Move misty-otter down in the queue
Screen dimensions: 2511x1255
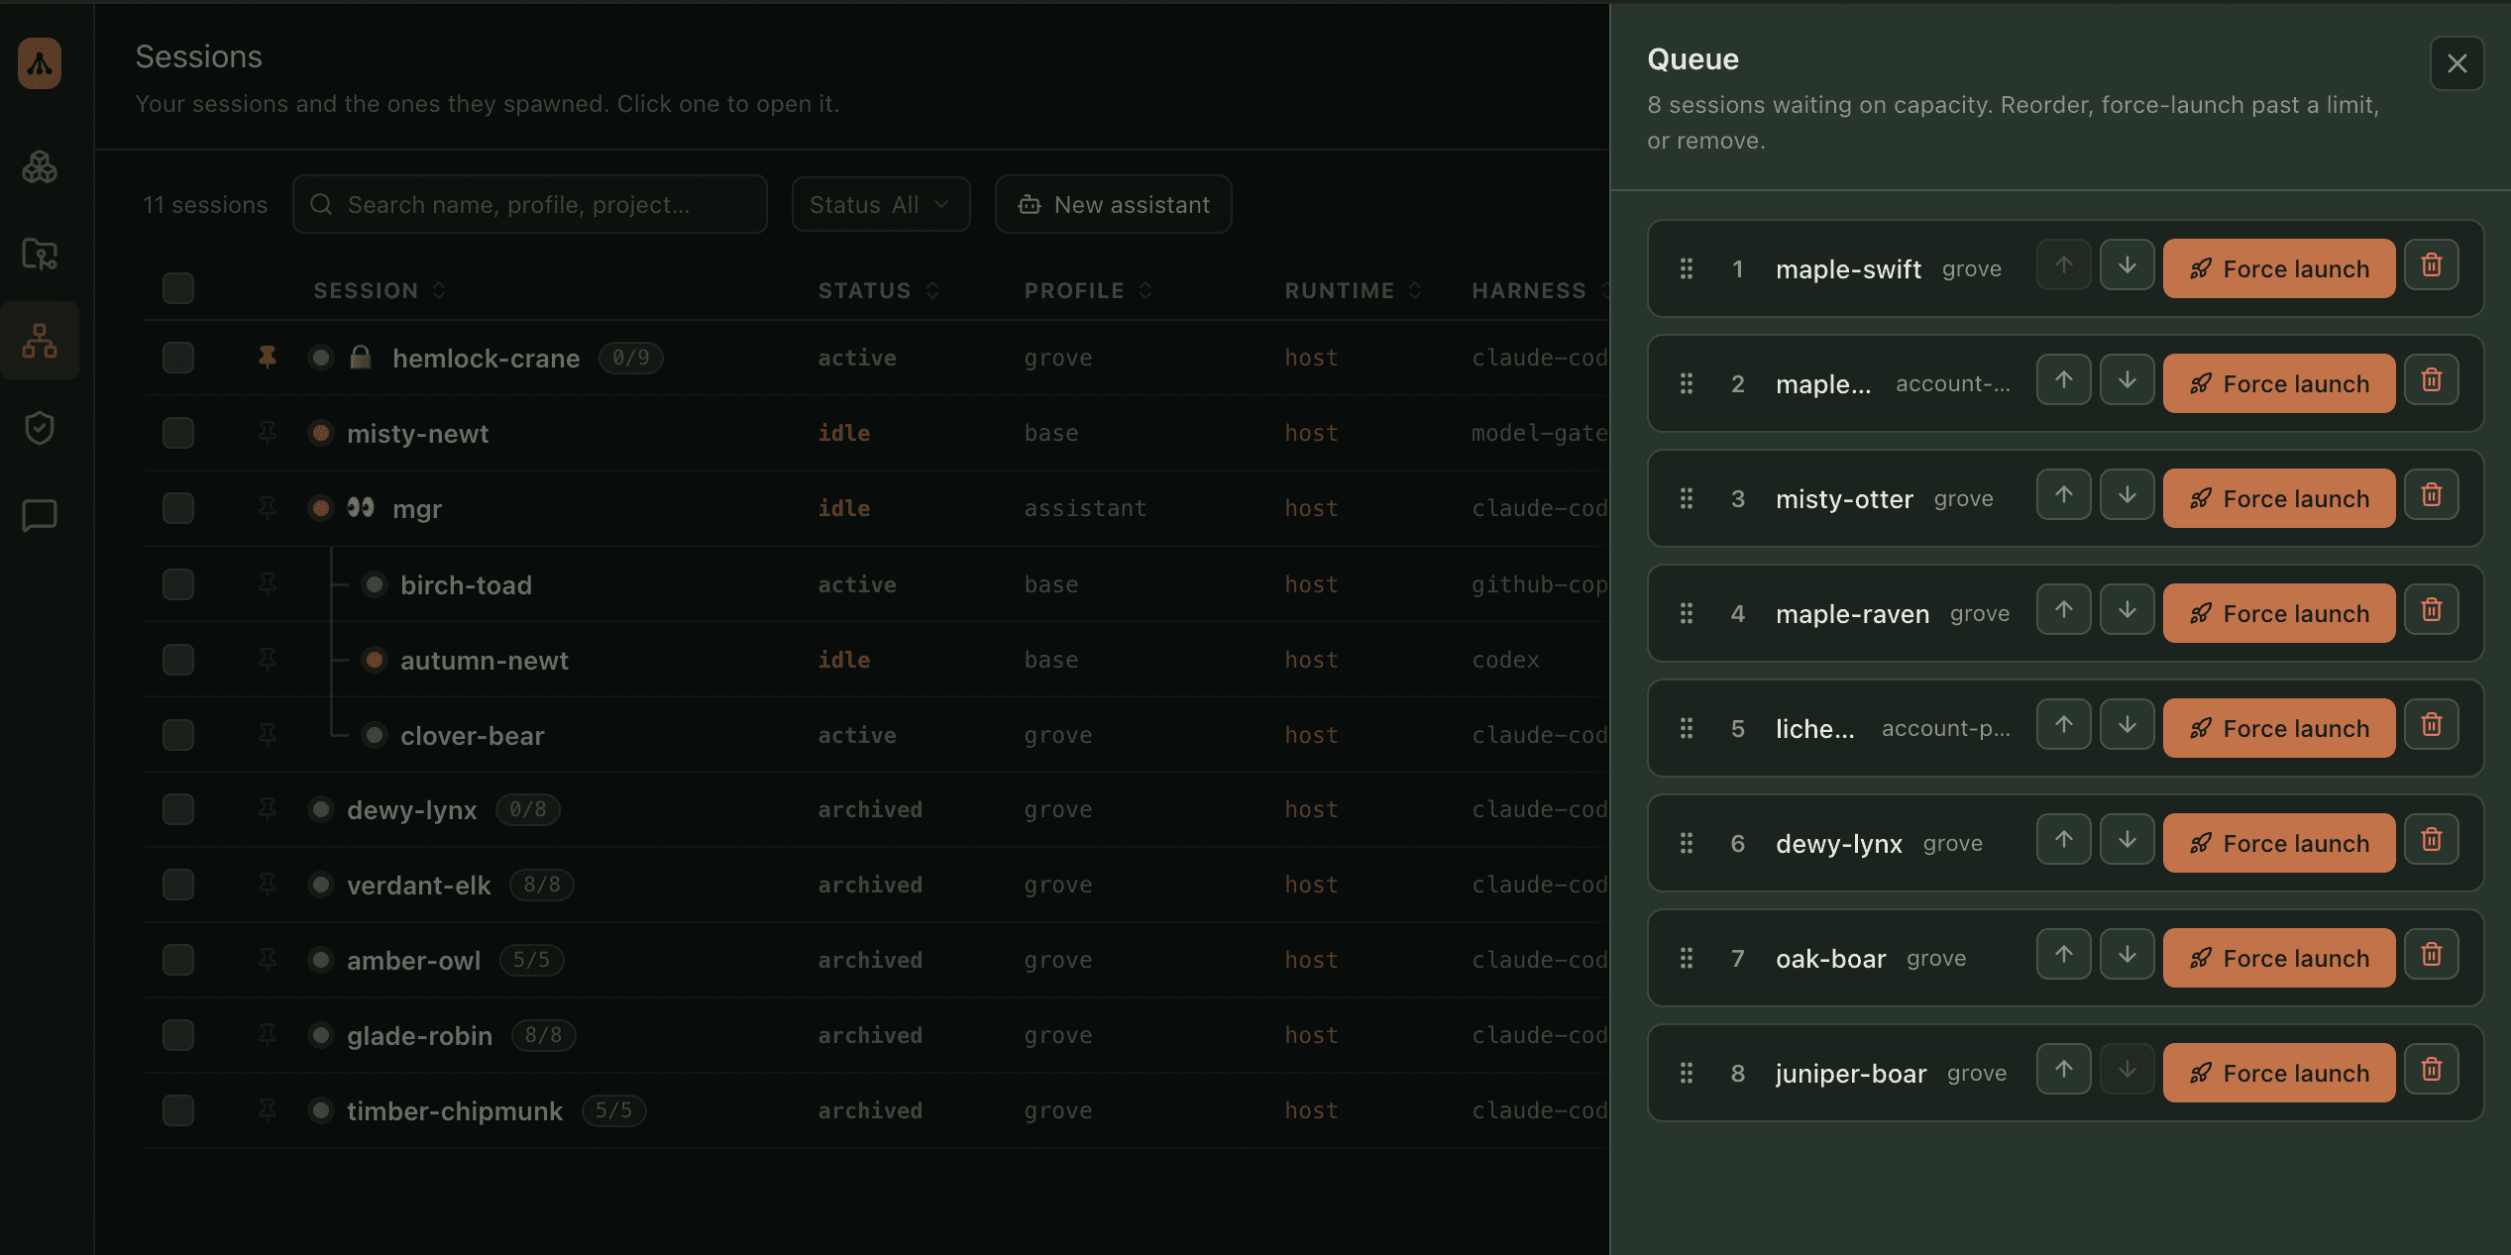pos(2127,495)
